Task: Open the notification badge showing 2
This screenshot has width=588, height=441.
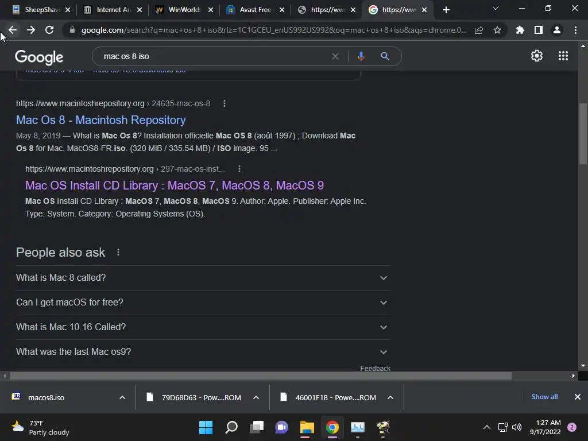Action: (572, 427)
